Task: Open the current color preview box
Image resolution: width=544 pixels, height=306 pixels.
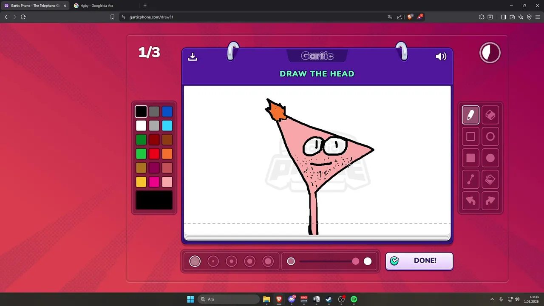Action: (154, 200)
